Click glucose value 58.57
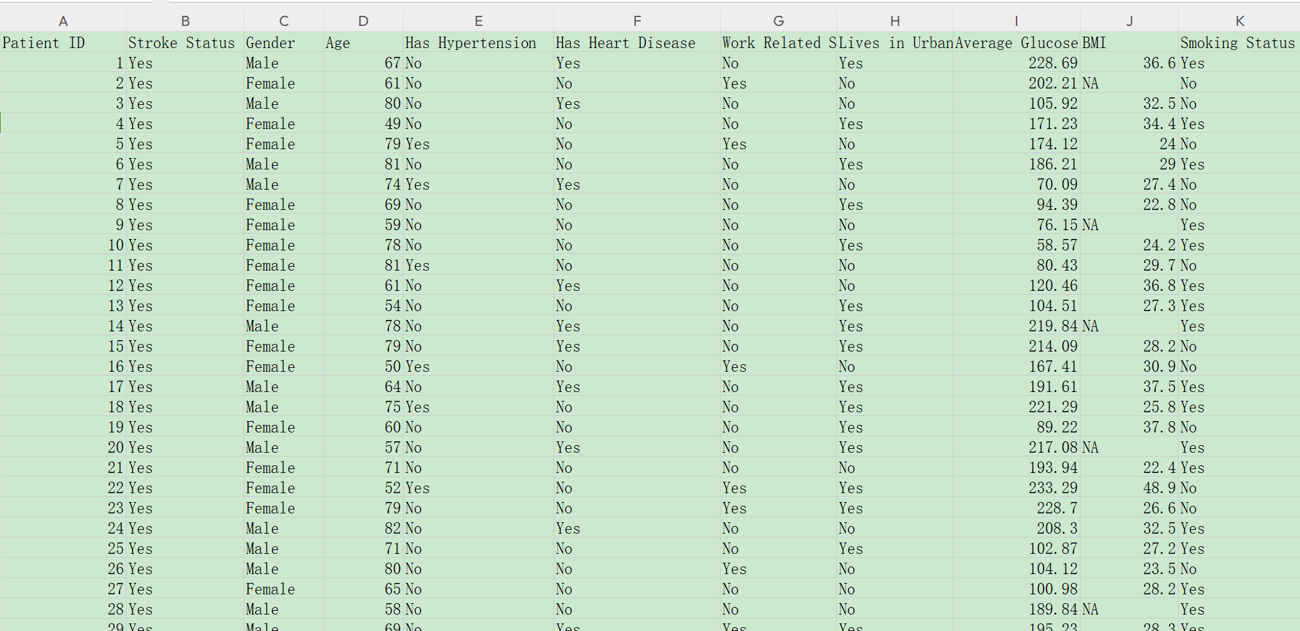This screenshot has height=631, width=1300. click(1017, 245)
